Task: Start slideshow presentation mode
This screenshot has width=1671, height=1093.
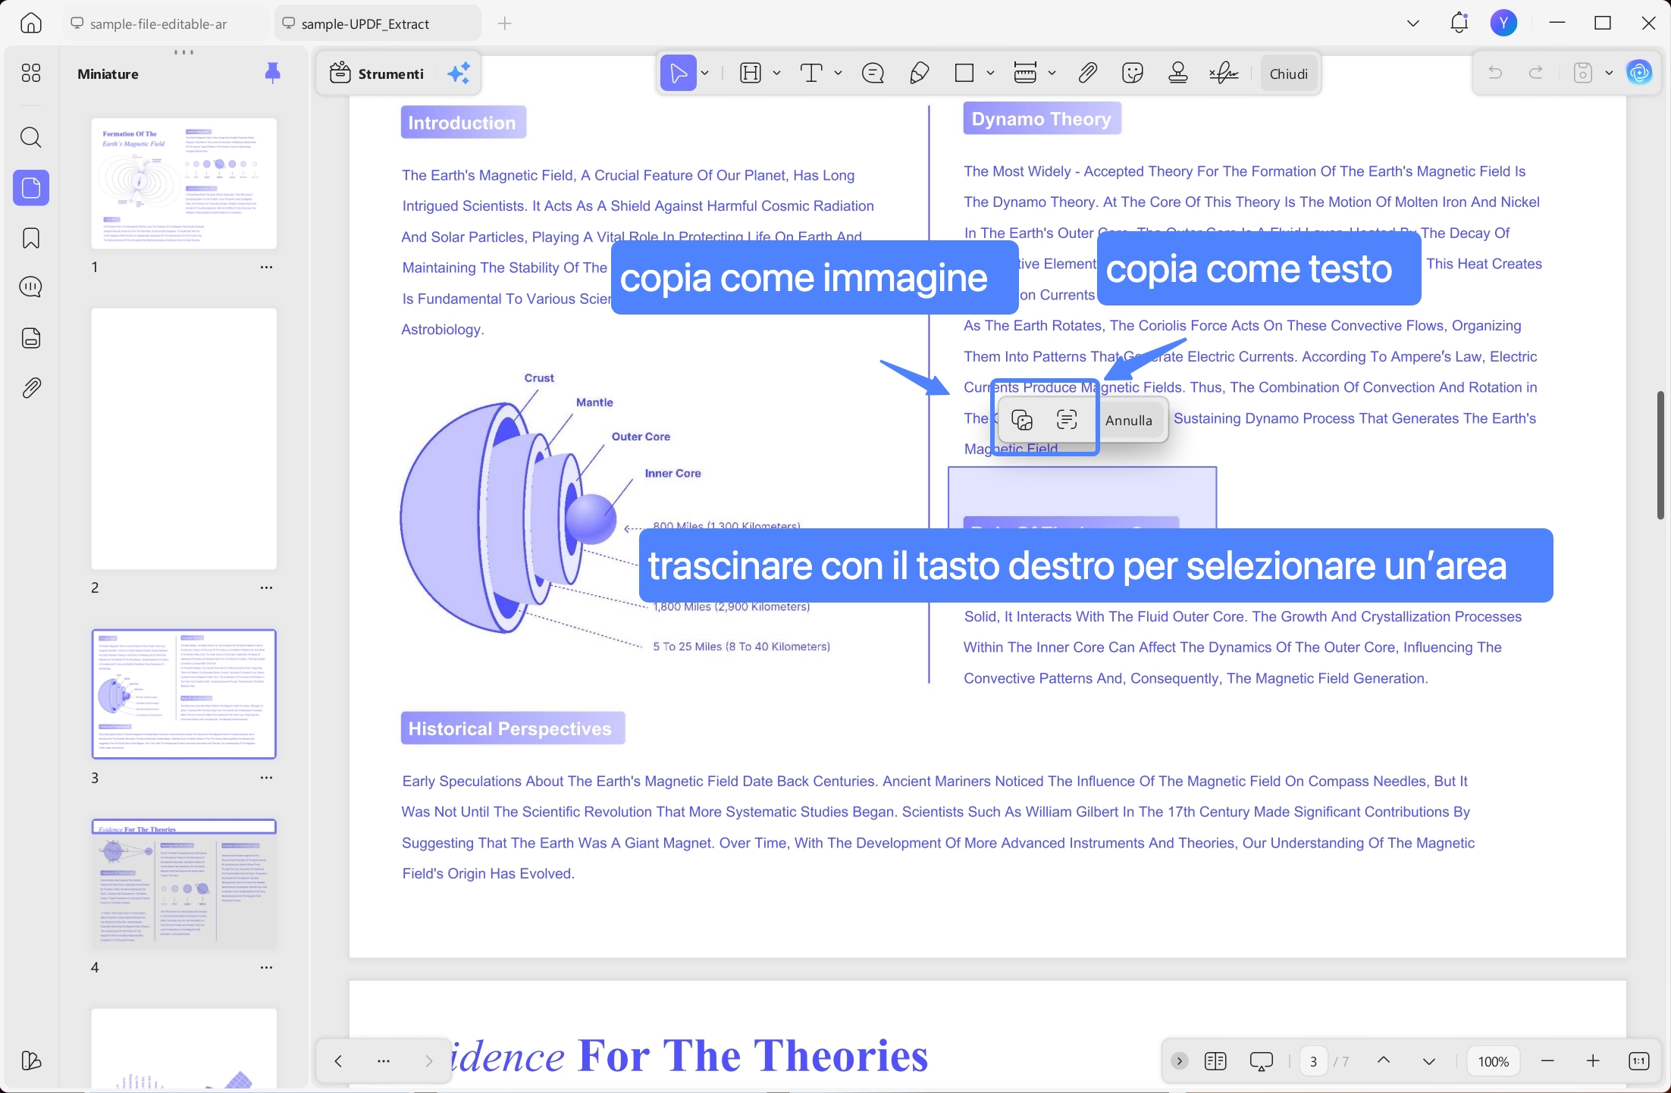Action: click(1262, 1061)
